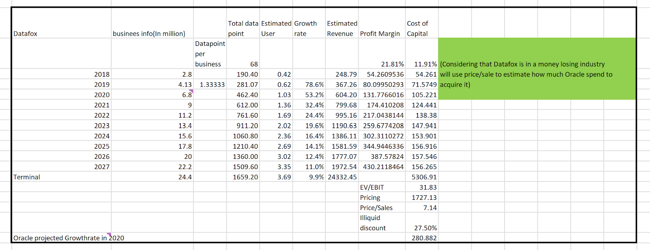The height and width of the screenshot is (250, 650).
Task: Select the 'Cost of Capital' header cell
Action: pyautogui.click(x=422, y=23)
